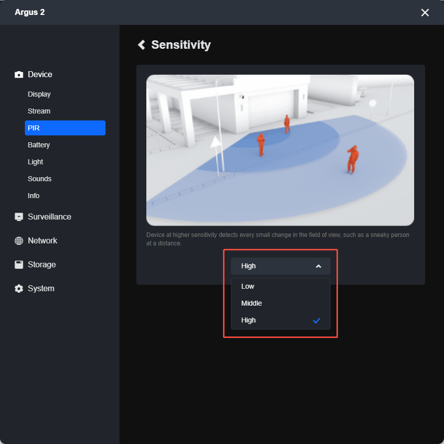Viewport: 444px width, 444px height.
Task: Go back using the arrow beside Sensitivity
Action: coord(141,45)
